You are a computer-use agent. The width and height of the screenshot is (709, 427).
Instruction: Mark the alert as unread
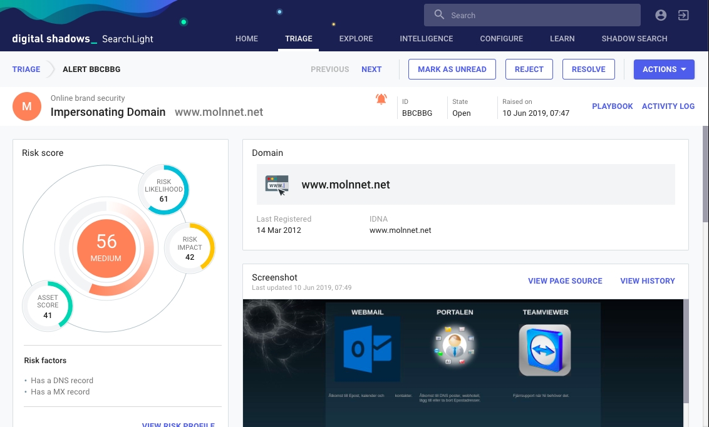point(452,69)
